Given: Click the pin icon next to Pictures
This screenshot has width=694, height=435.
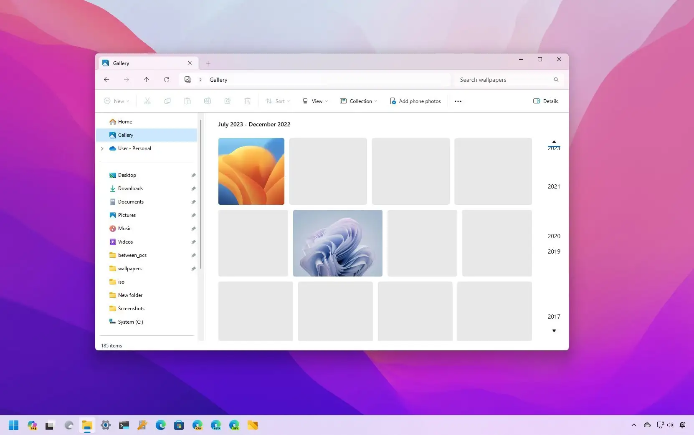Looking at the screenshot, I should point(193,215).
